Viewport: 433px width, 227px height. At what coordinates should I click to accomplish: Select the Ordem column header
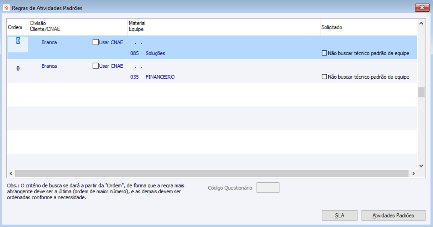click(18, 27)
